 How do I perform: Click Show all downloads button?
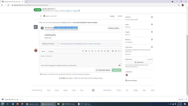[x=181, y=99]
